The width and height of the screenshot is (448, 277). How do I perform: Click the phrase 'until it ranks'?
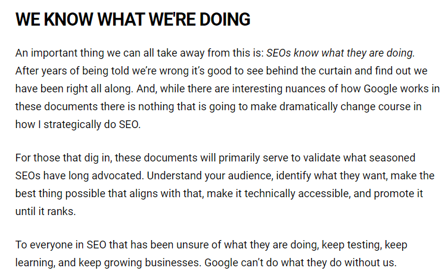click(x=46, y=212)
